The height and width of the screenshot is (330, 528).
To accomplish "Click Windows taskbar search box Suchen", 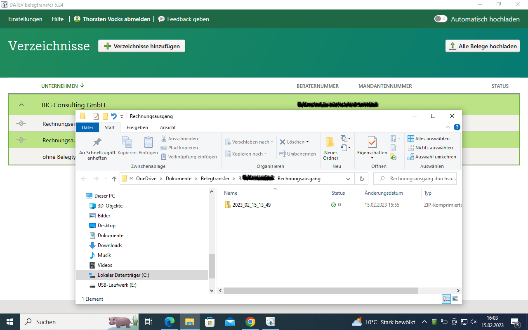I will pos(79,322).
